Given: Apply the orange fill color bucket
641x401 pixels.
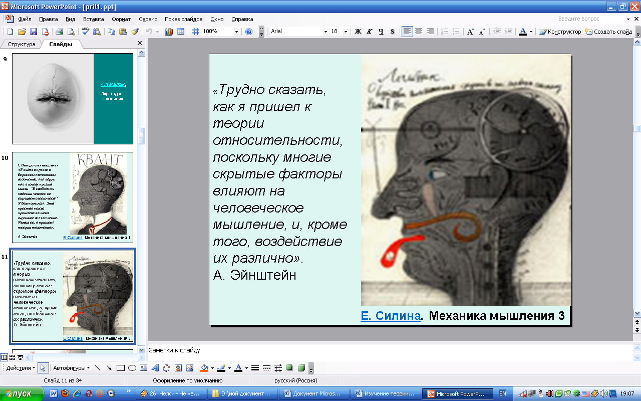Looking at the screenshot, I should pyautogui.click(x=204, y=368).
